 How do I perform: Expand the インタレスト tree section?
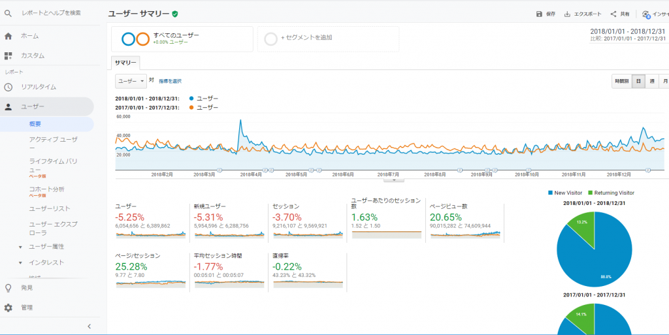(20, 263)
